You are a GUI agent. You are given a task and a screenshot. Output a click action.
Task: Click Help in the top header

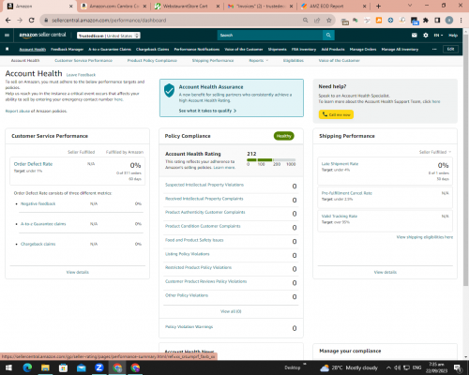point(453,36)
